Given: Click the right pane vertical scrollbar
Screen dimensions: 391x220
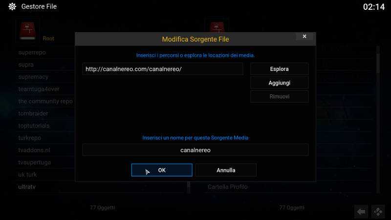Looking at the screenshot, I should click(x=378, y=120).
